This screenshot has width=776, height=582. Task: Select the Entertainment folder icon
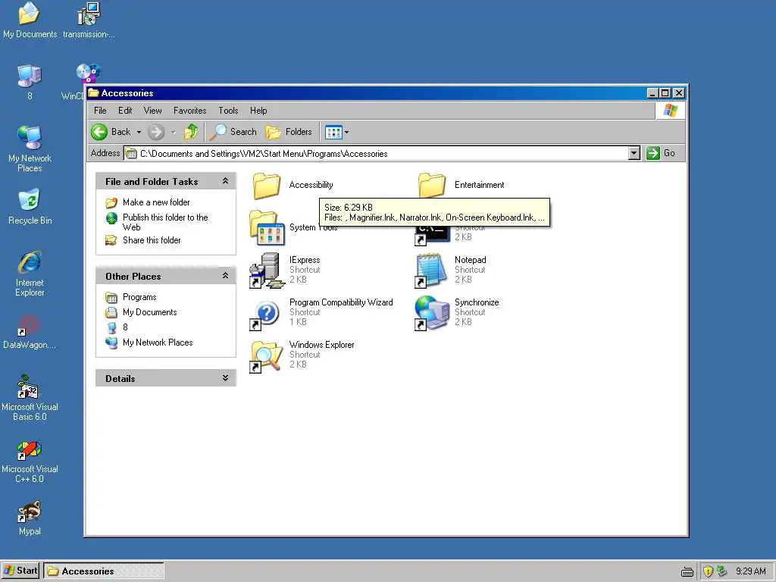[432, 186]
